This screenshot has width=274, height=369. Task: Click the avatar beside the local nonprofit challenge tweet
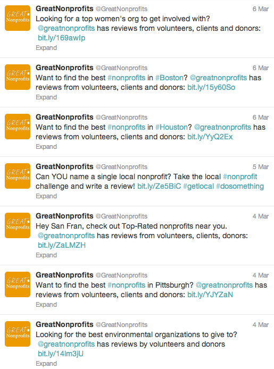coord(18,176)
